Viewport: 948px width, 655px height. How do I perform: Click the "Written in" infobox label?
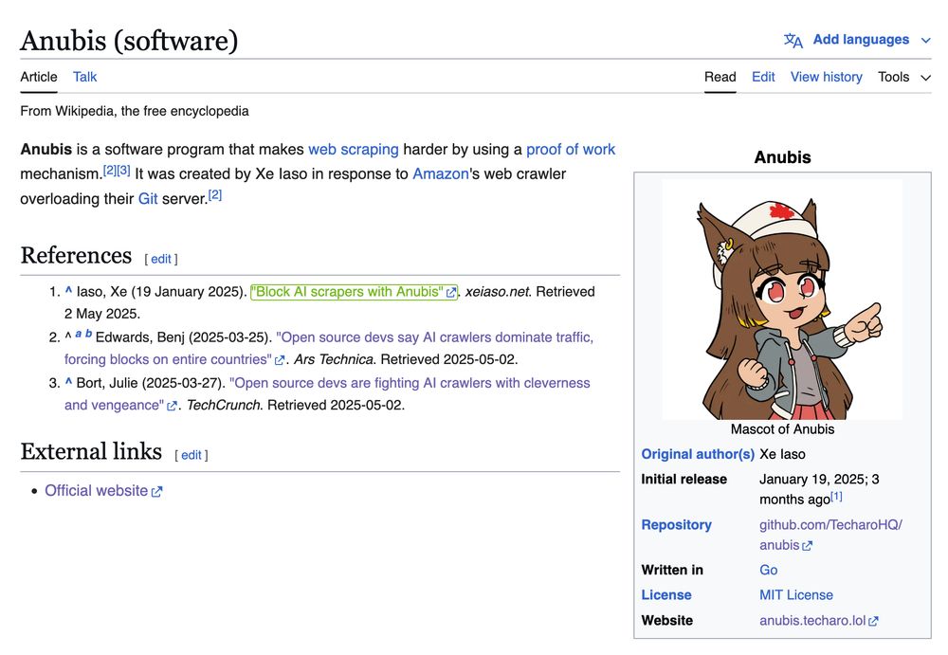click(672, 571)
